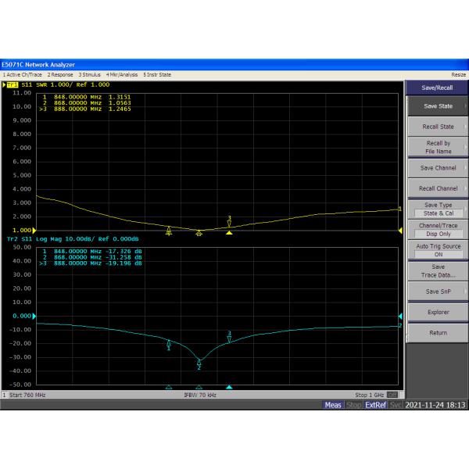Click marker 1 on the Log Mag trace
Viewport: 469px width, 469px height.
coord(169,342)
